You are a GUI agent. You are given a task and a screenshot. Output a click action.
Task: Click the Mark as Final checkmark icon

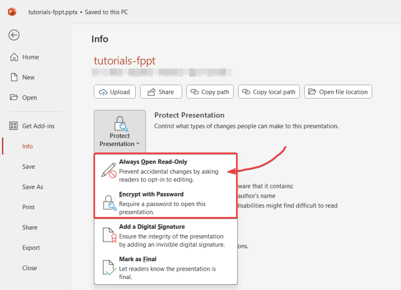point(109,268)
